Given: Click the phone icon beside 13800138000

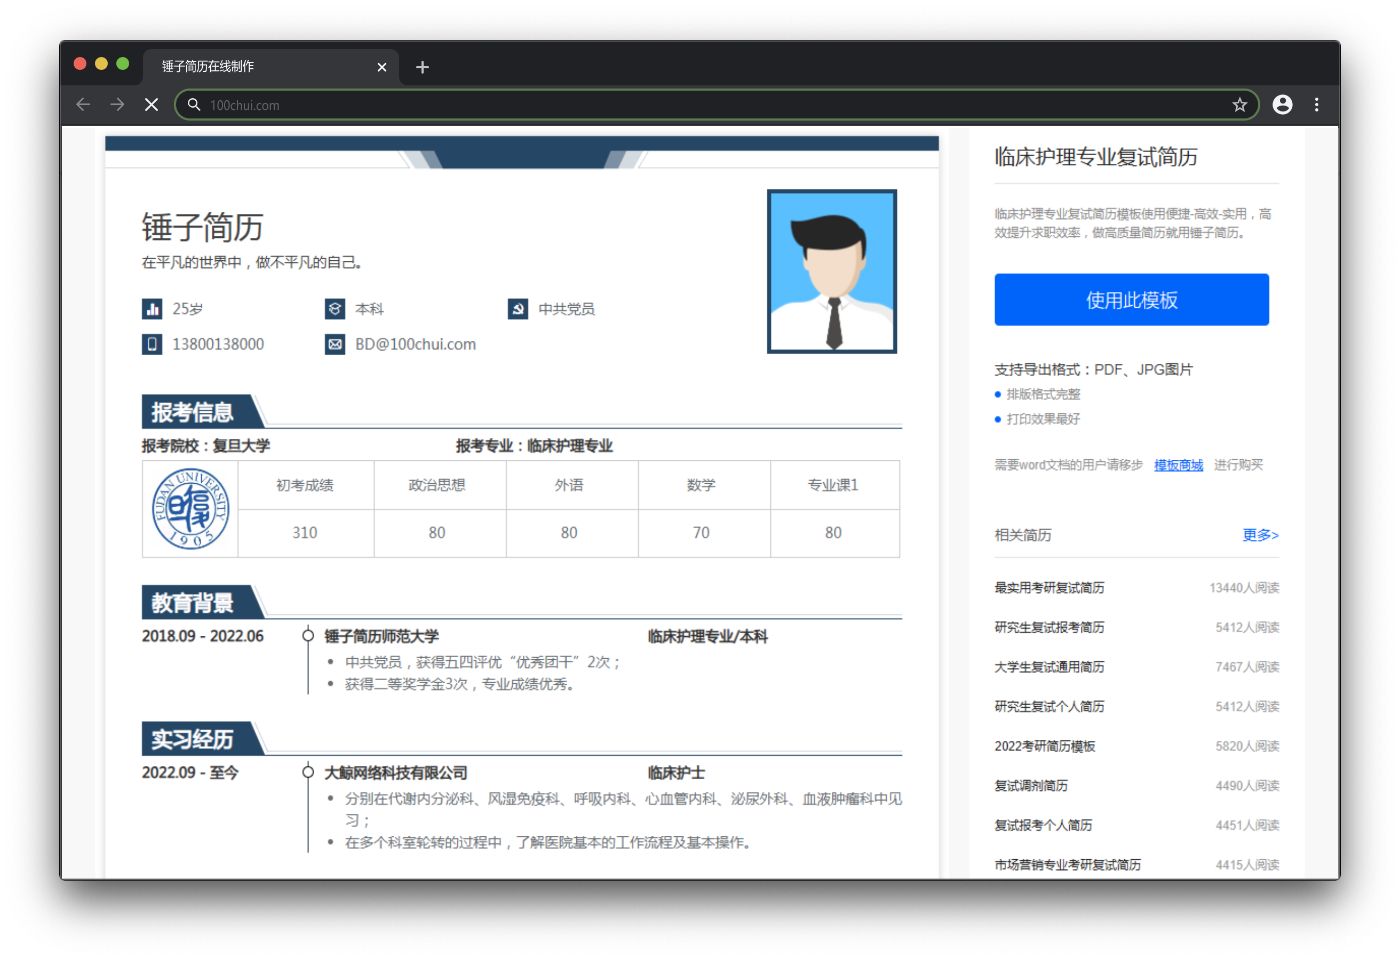Looking at the screenshot, I should tap(152, 344).
